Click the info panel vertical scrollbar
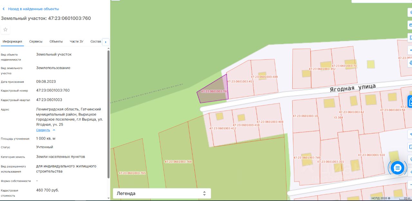The image size is (412, 201). [x=108, y=114]
